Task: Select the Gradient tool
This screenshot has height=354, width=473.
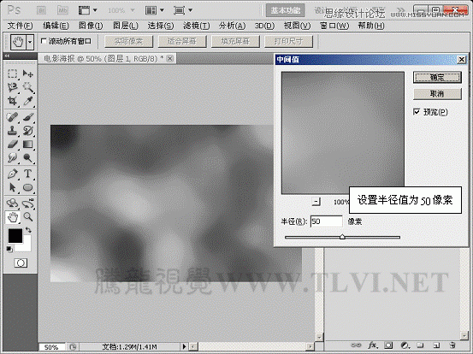Action: tap(27, 145)
